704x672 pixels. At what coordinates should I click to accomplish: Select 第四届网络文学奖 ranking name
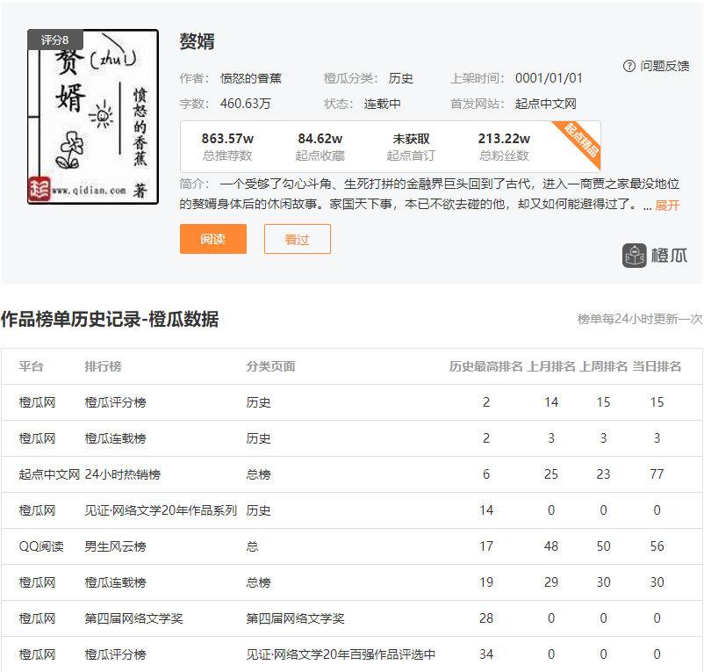tap(133, 618)
